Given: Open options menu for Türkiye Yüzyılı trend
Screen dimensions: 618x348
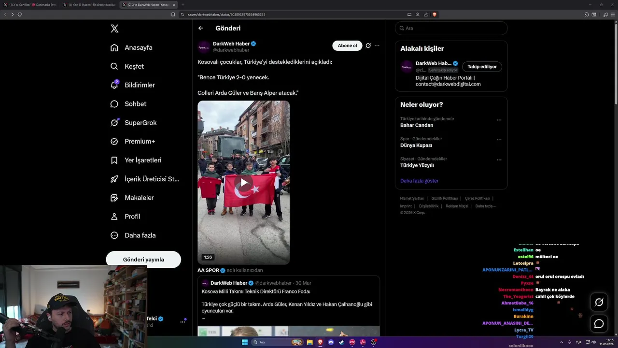Looking at the screenshot, I should pos(499,160).
